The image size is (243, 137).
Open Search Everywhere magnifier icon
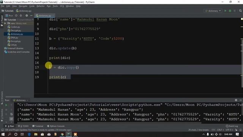240,11
